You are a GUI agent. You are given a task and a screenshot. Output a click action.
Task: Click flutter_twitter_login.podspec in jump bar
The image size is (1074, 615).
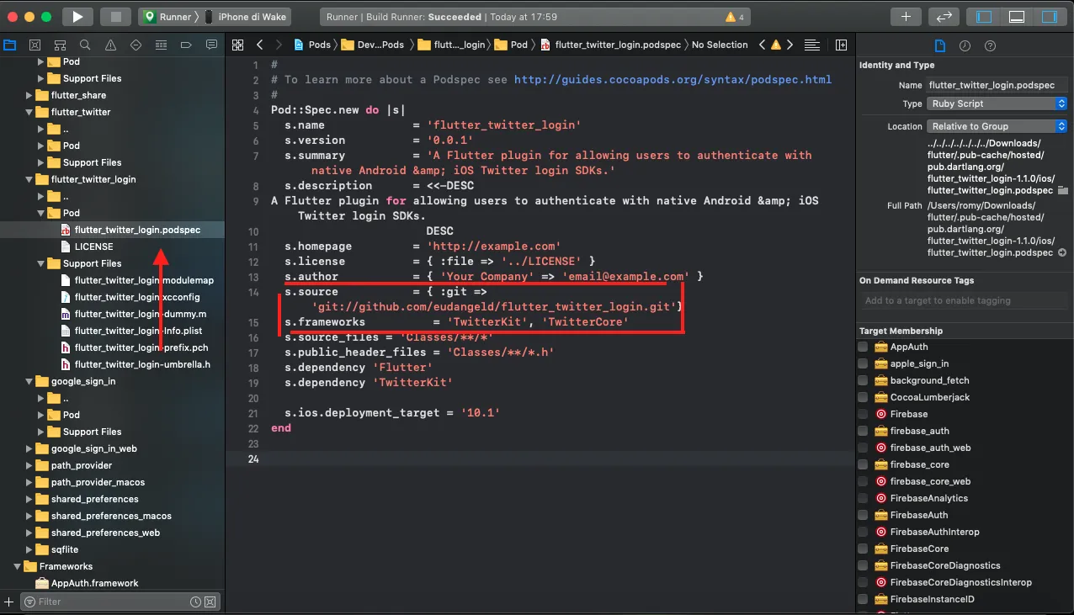pos(611,45)
